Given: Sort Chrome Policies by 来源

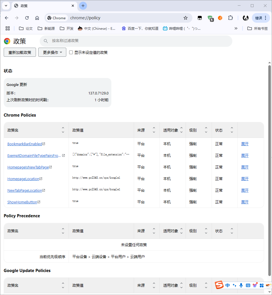Looking at the screenshot, I should pyautogui.click(x=154, y=130).
